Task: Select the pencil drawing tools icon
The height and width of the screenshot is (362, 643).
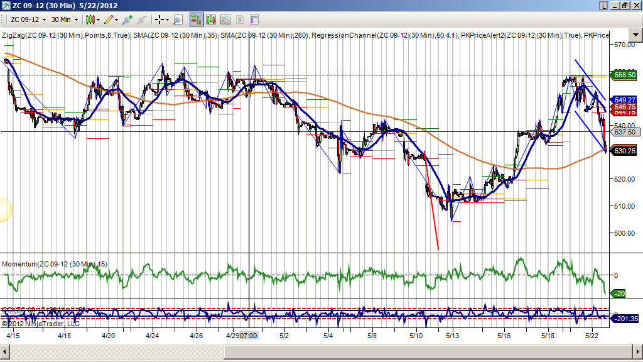Action: click(x=109, y=19)
